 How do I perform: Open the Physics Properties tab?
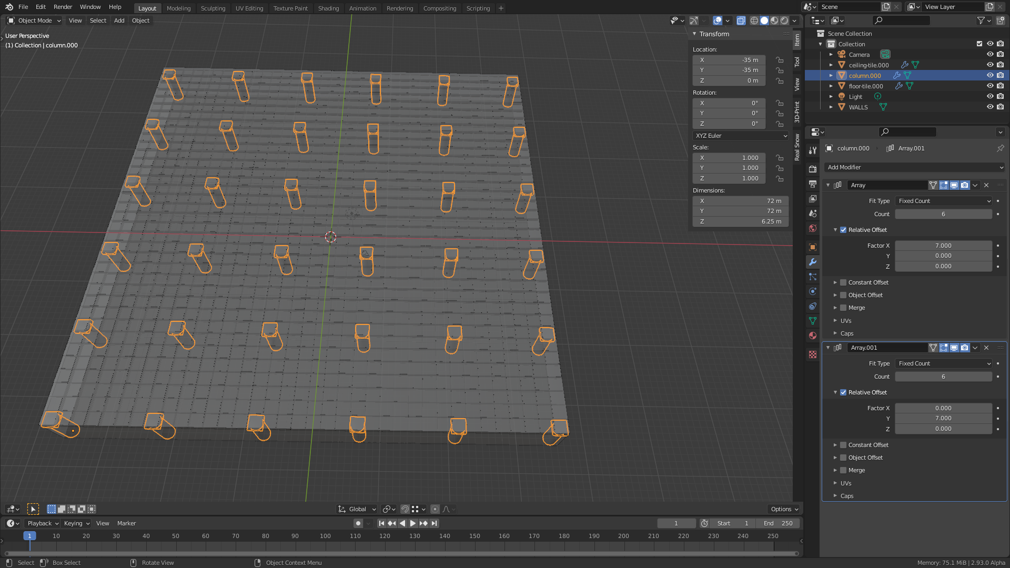(813, 291)
